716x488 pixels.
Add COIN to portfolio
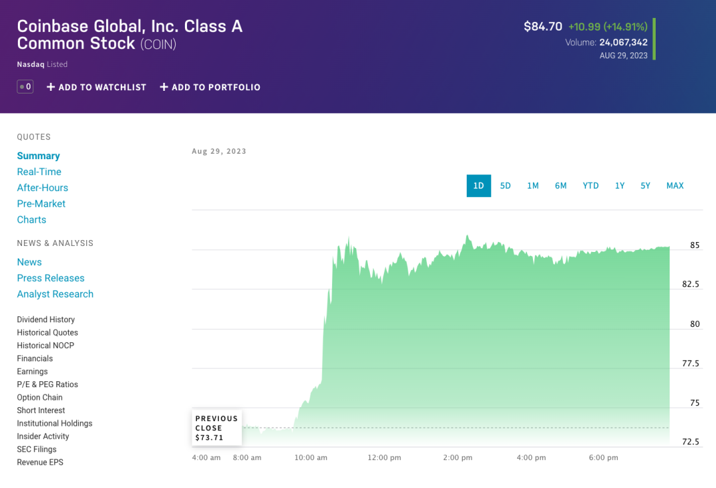(210, 87)
